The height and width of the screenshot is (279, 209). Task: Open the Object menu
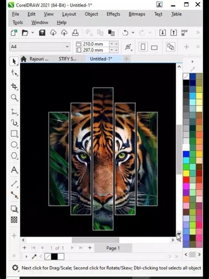[x=91, y=14]
